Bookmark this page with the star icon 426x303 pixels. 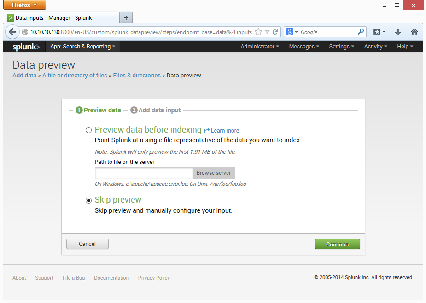[258, 32]
